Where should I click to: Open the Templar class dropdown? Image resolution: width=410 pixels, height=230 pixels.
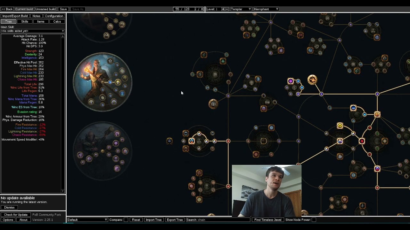coord(241,9)
